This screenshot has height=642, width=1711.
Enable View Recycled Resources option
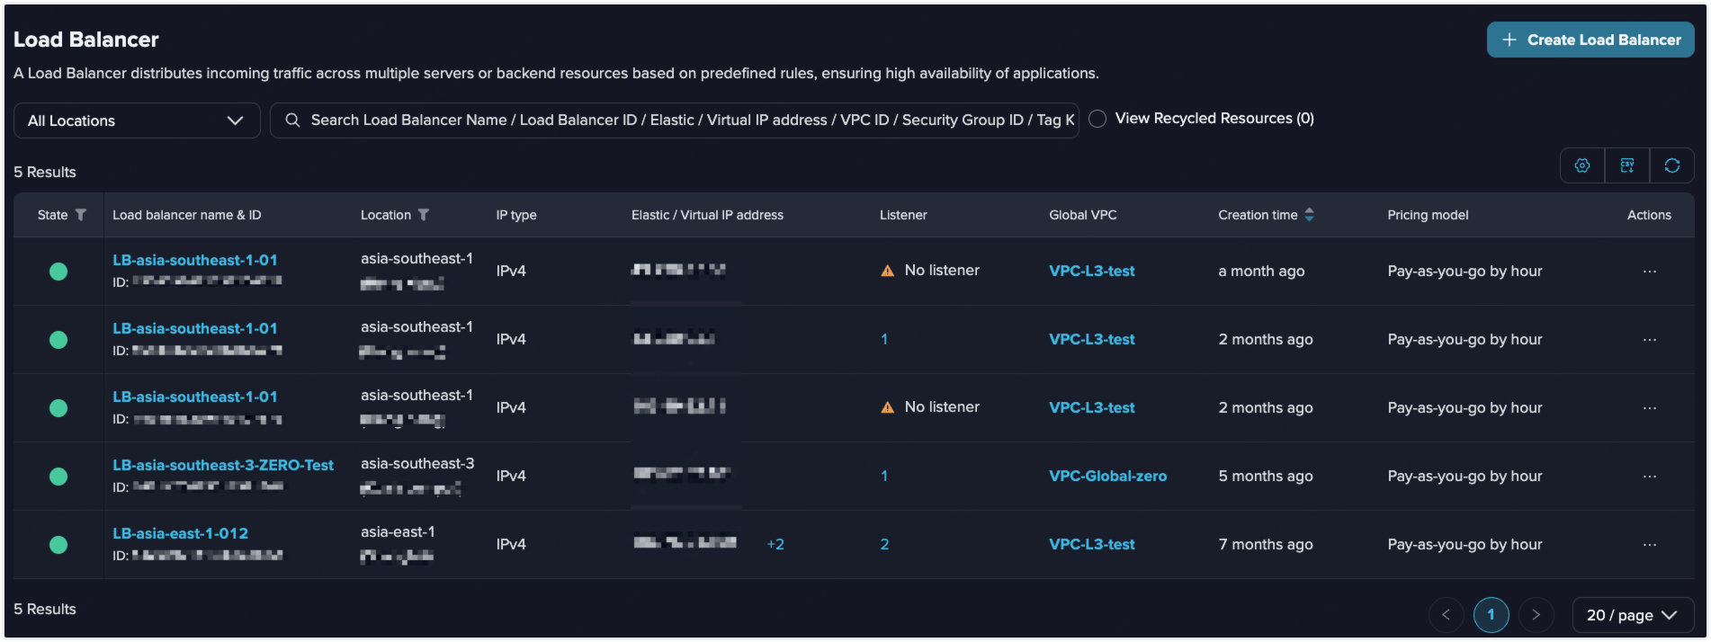pos(1097,119)
